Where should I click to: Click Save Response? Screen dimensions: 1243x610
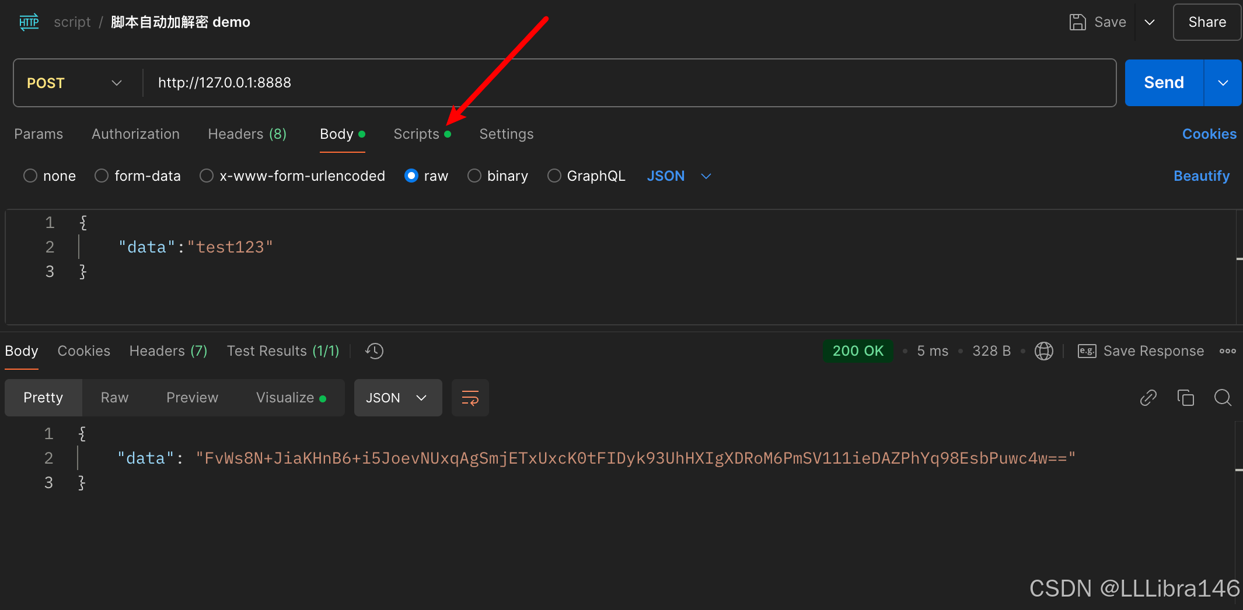click(1154, 351)
